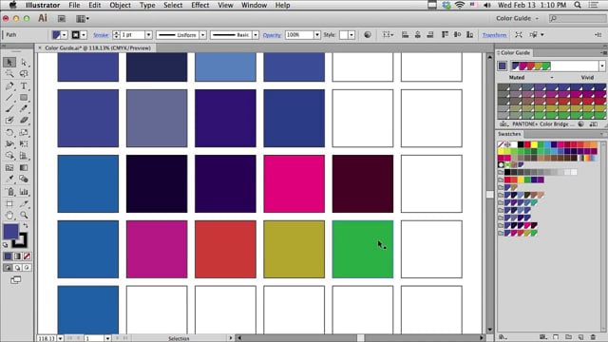Screen dimensions: 608x342
Task: Select the Width tool
Action: (9, 144)
